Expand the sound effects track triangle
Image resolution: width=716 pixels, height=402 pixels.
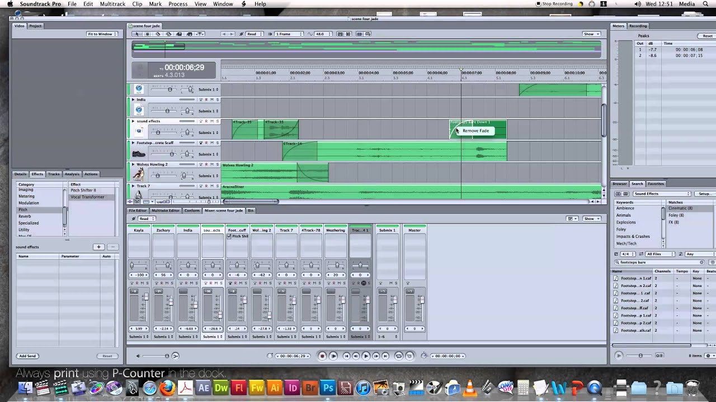[x=133, y=121]
